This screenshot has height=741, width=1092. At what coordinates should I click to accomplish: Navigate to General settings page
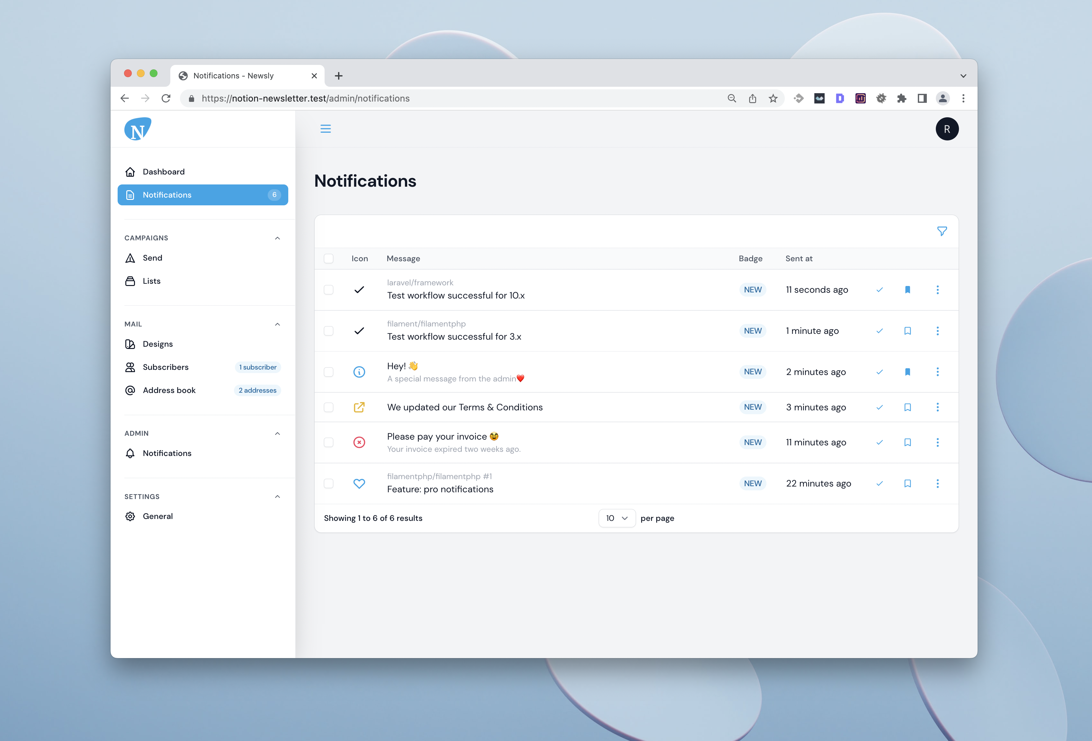tap(157, 515)
